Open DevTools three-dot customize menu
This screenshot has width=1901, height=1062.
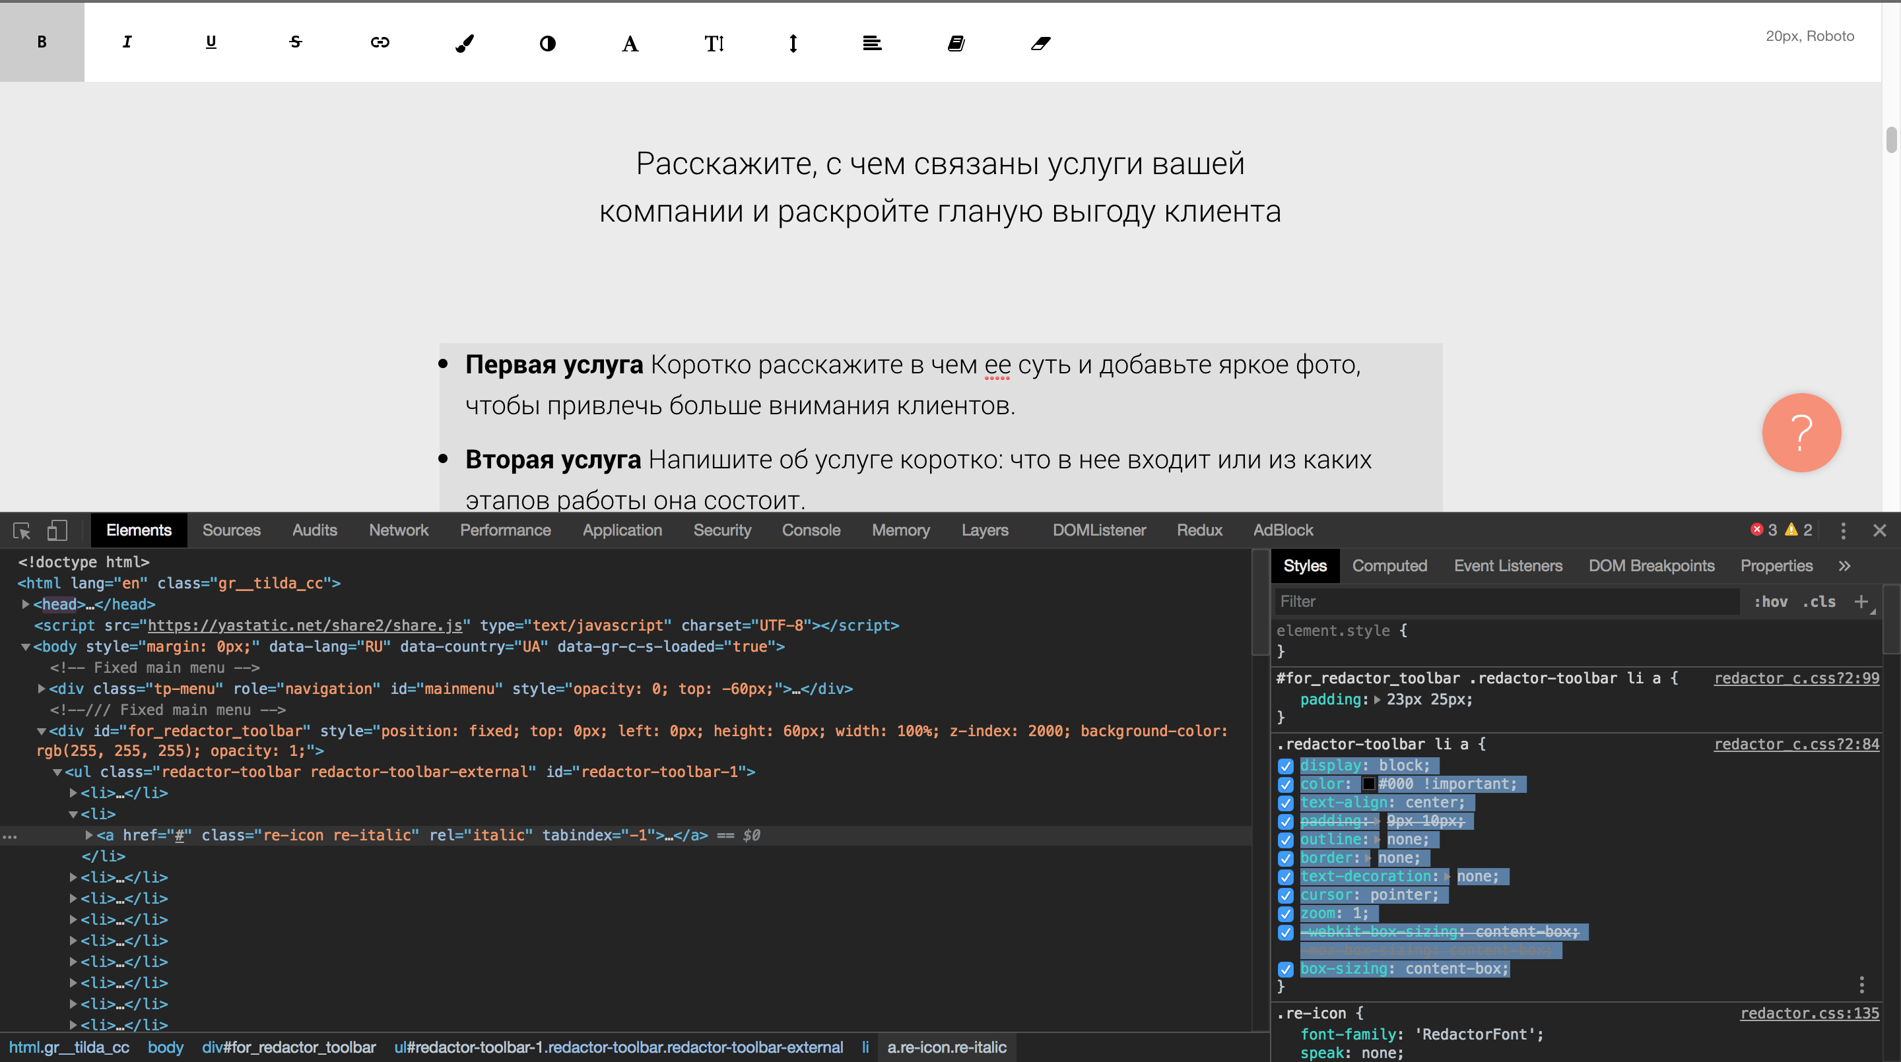tap(1843, 530)
